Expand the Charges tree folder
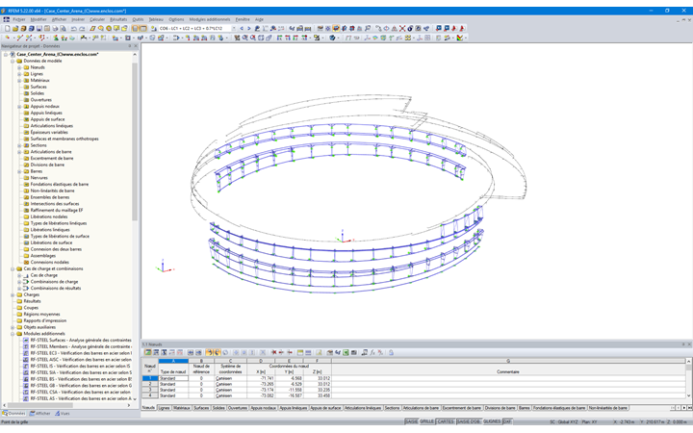Image resolution: width=693 pixels, height=433 pixels. (x=13, y=294)
